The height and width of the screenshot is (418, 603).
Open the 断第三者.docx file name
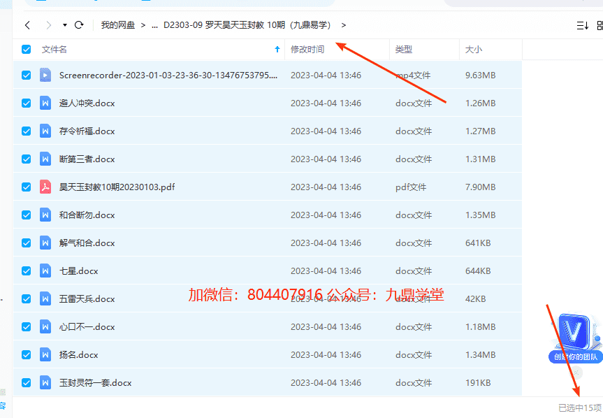click(x=87, y=159)
